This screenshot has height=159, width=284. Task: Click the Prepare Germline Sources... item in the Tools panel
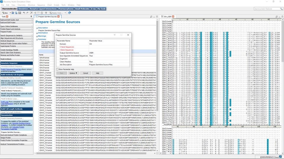coord(11,132)
